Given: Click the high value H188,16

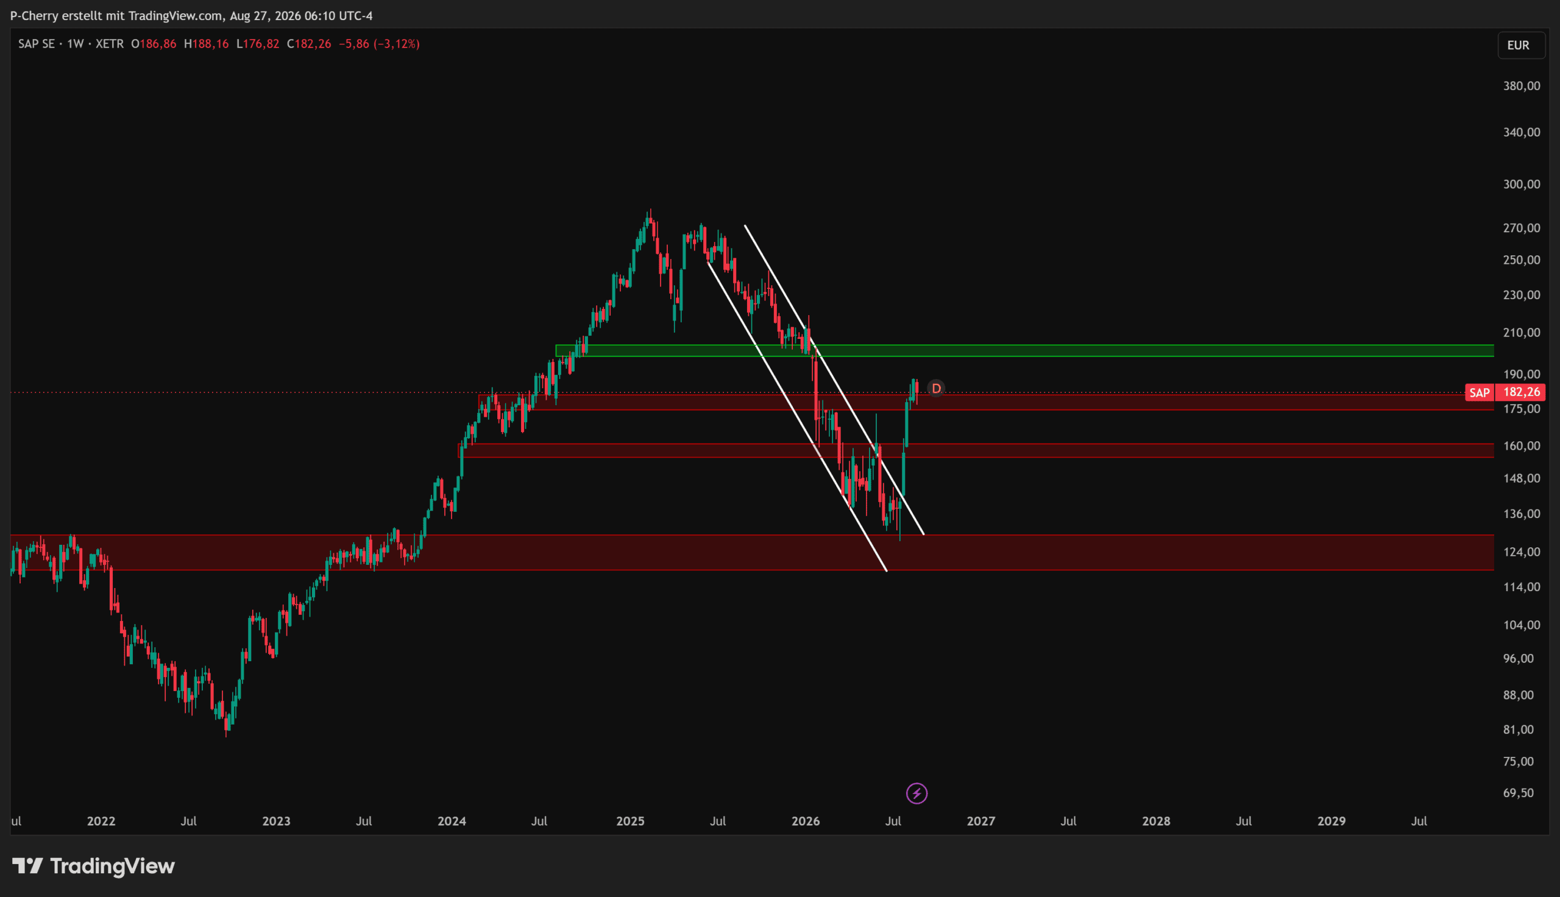Looking at the screenshot, I should pos(207,44).
